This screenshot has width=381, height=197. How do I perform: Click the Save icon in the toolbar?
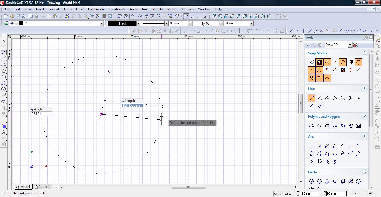click(18, 16)
